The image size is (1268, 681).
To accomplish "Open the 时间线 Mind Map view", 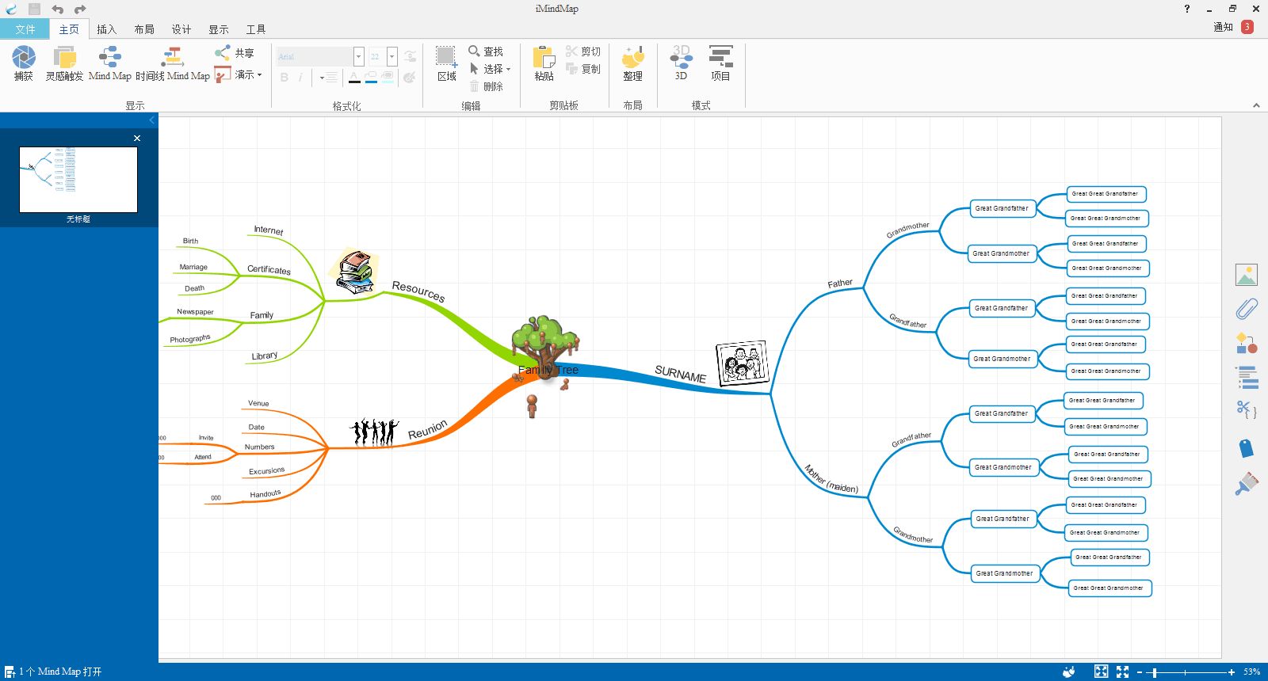I will tap(172, 63).
